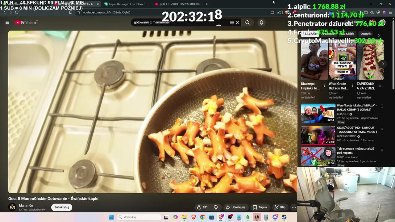Open Copilot from the taskbar

tap(175, 217)
